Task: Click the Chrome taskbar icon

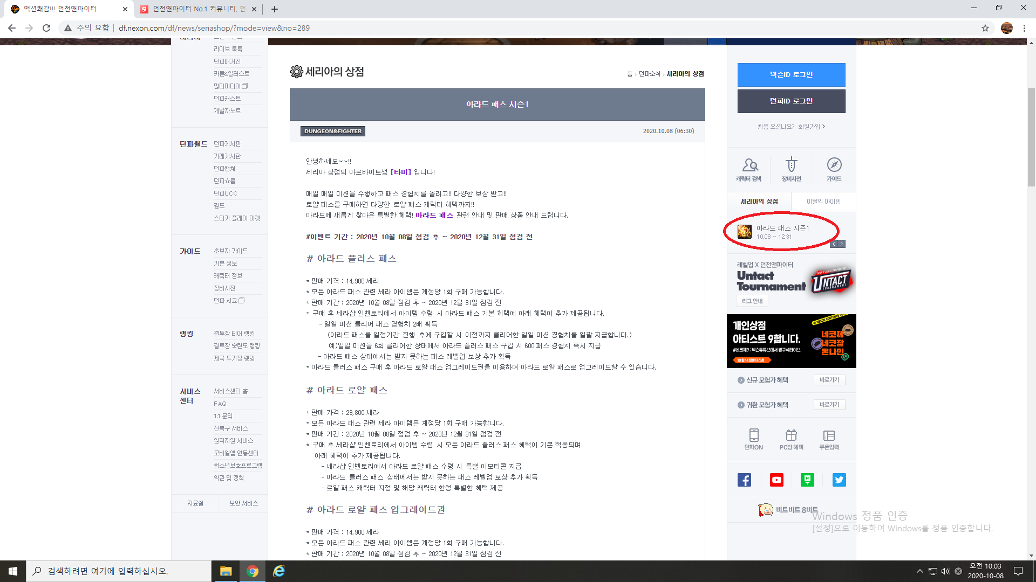Action: (x=252, y=571)
